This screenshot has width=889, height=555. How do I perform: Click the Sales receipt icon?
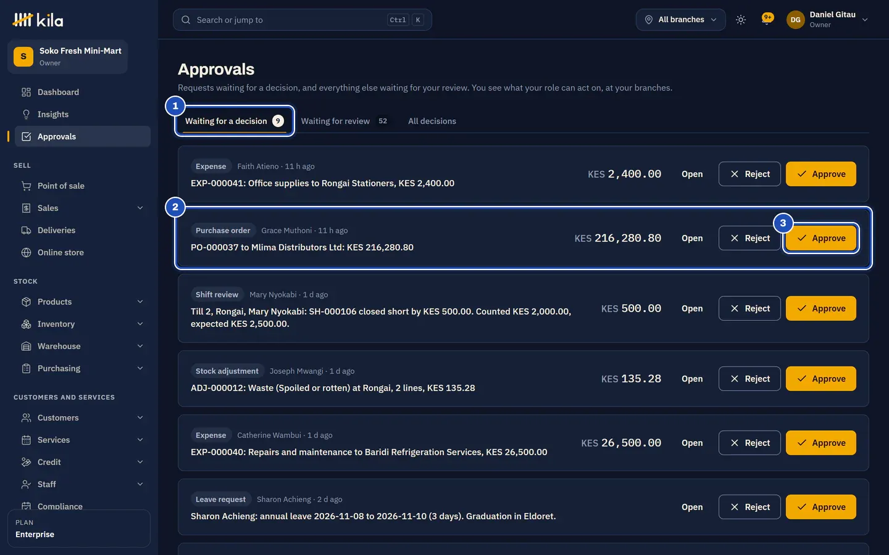tap(26, 208)
